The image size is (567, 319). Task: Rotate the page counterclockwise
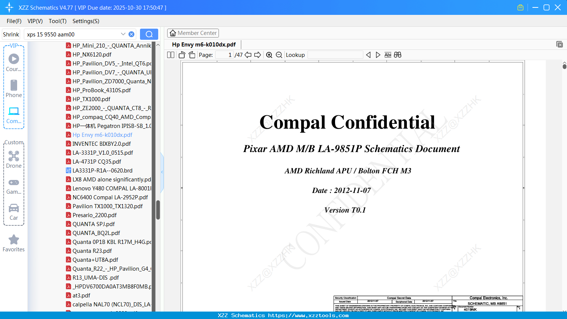[x=182, y=55]
